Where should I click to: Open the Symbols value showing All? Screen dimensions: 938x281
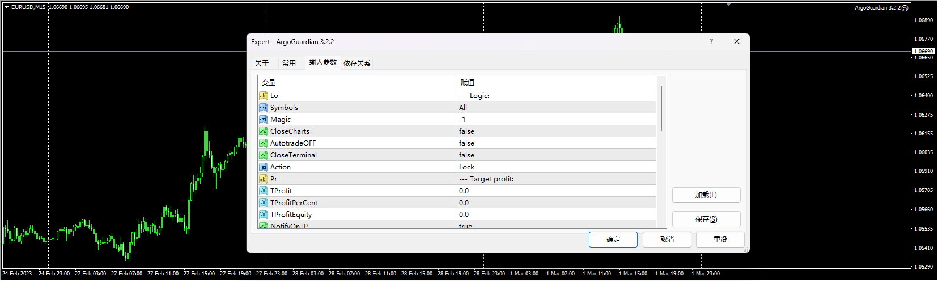pos(463,108)
